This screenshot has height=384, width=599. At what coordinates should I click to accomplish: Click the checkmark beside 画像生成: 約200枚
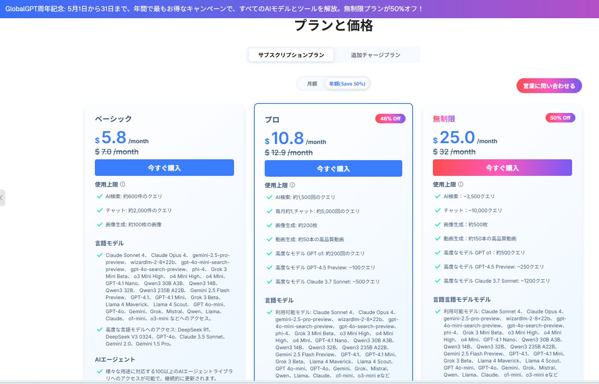click(269, 225)
